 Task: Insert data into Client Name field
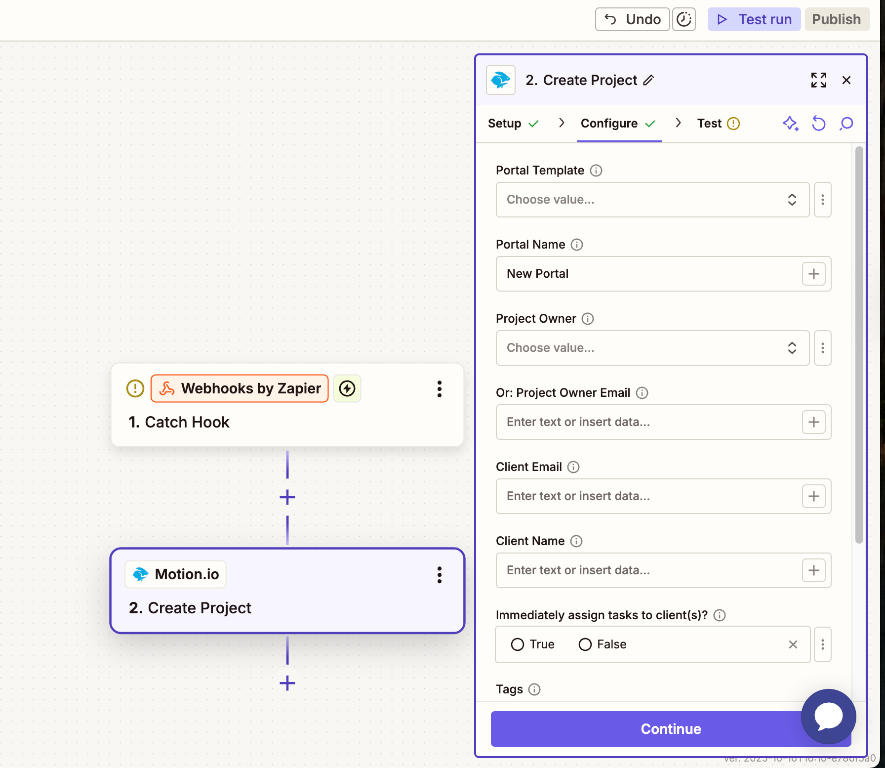tap(814, 570)
